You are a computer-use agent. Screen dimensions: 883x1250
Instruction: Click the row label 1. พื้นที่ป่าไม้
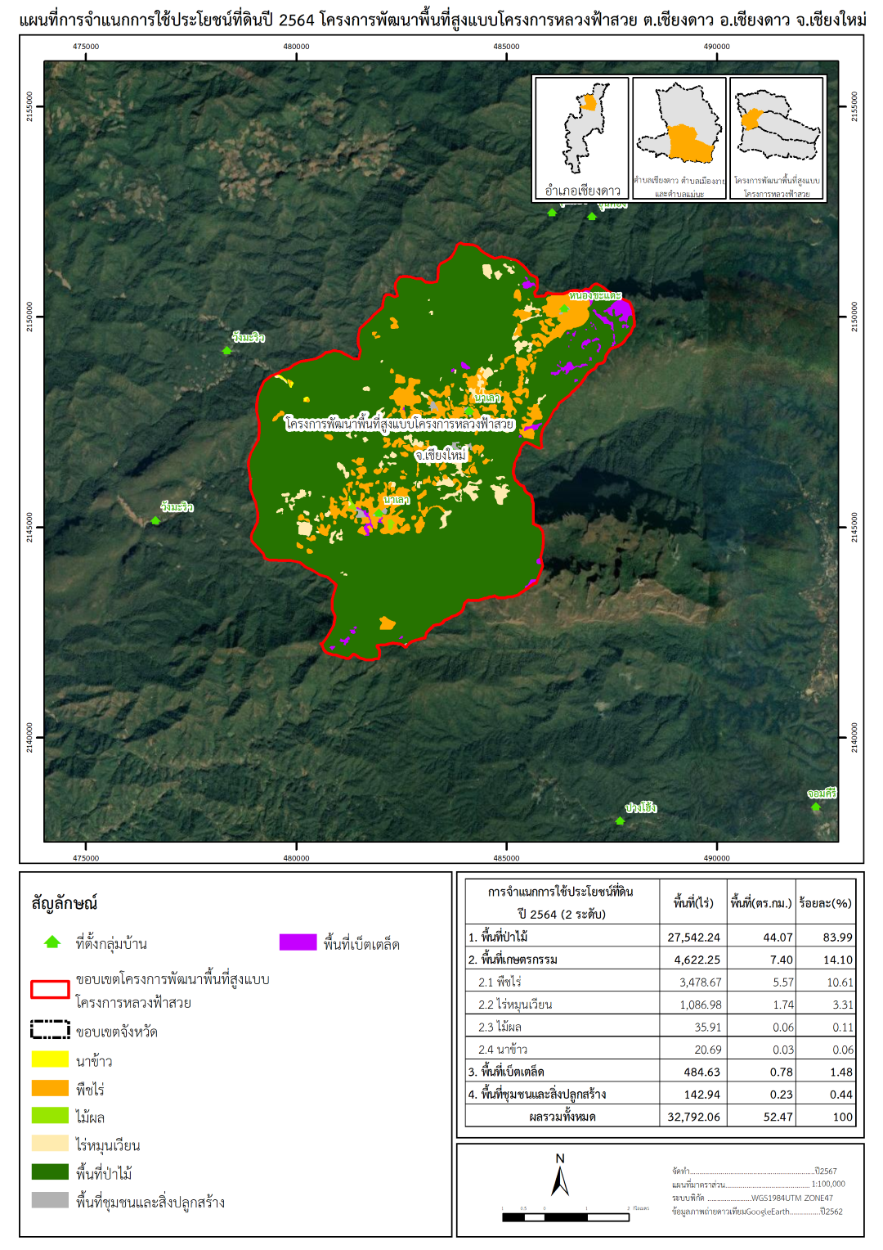(x=498, y=937)
